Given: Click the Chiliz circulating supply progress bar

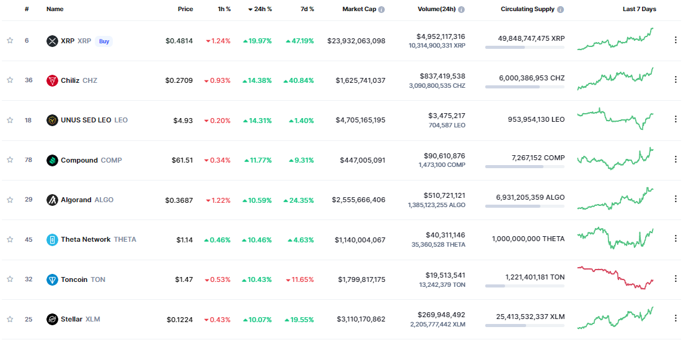Looking at the screenshot, I should (524, 87).
